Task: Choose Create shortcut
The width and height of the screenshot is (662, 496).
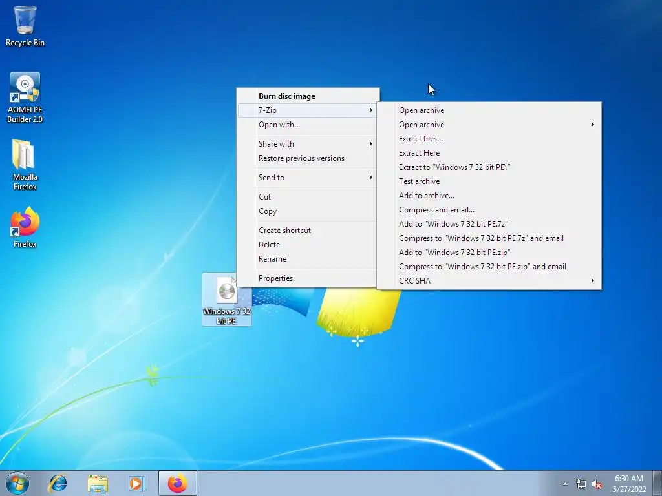Action: (307, 231)
